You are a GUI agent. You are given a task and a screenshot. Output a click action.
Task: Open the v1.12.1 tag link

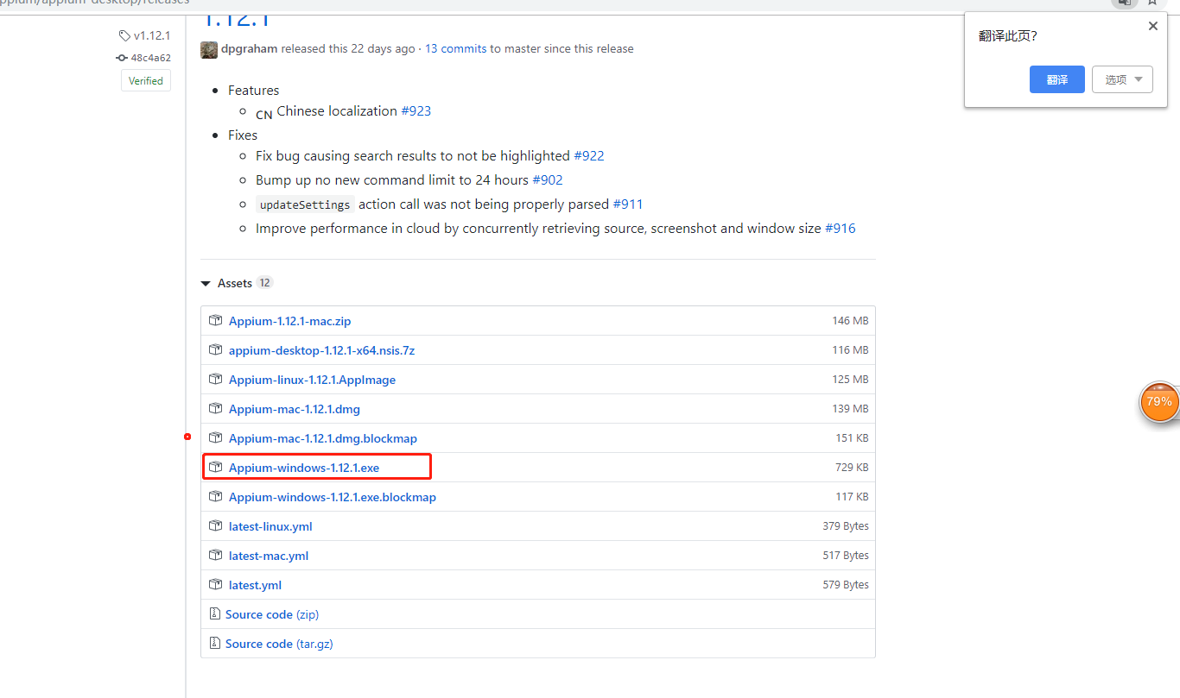pos(152,35)
